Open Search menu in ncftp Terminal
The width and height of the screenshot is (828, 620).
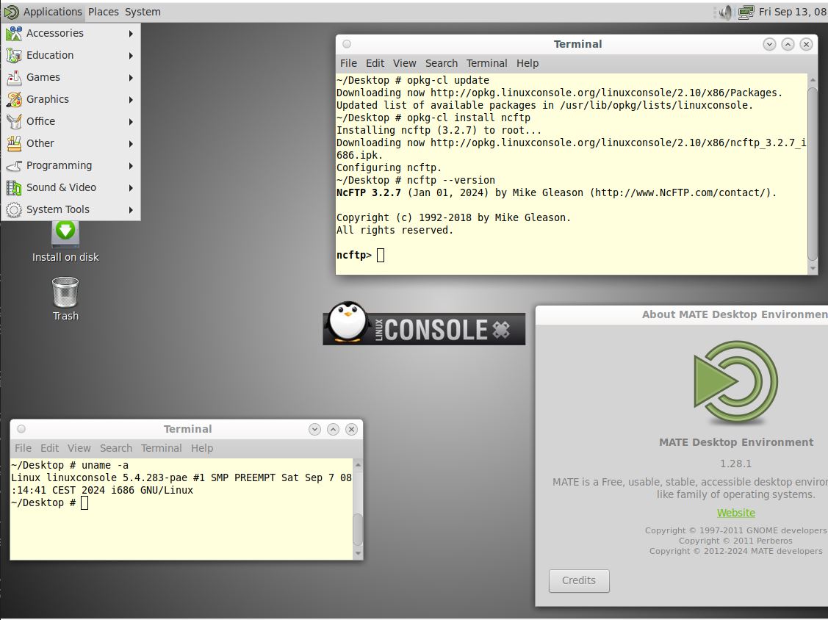pyautogui.click(x=442, y=63)
